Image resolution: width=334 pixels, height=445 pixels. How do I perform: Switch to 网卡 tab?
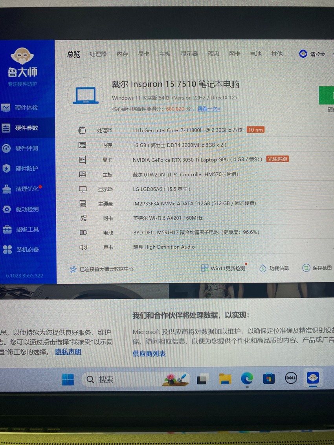235,54
